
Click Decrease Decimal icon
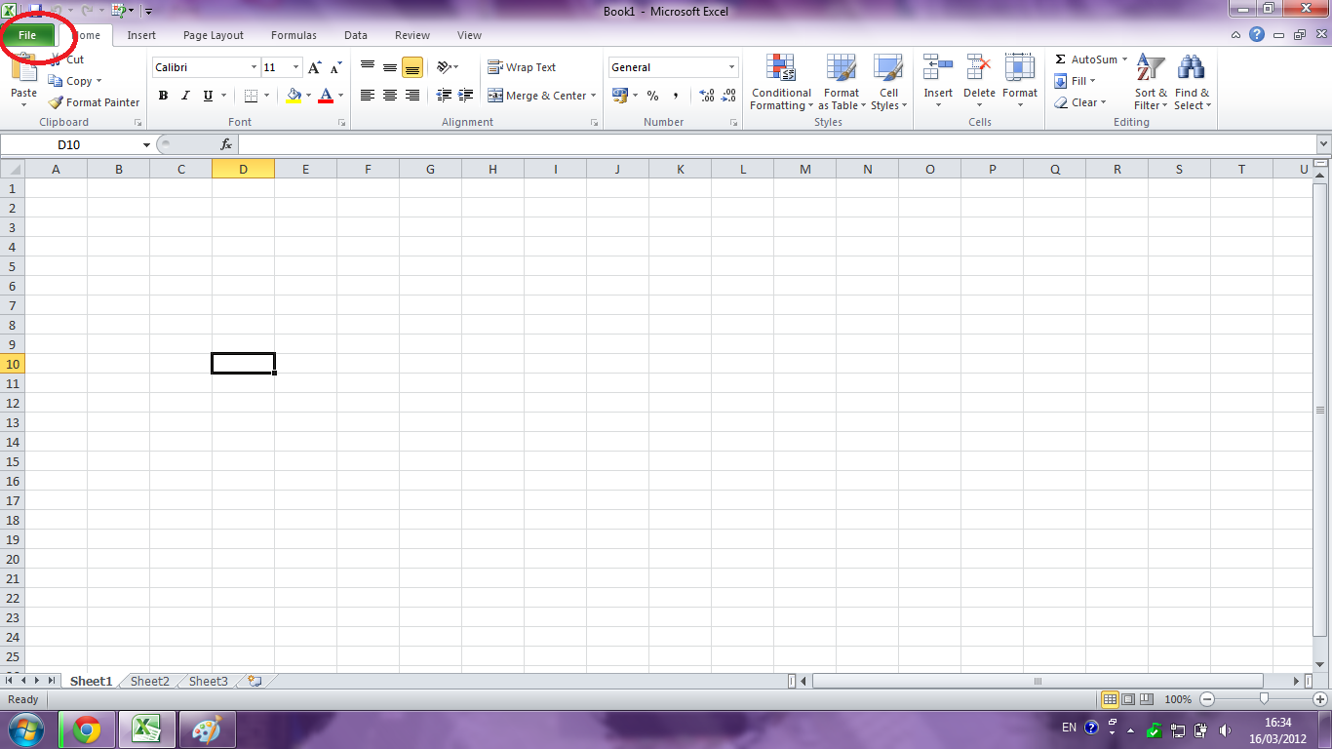pyautogui.click(x=728, y=96)
